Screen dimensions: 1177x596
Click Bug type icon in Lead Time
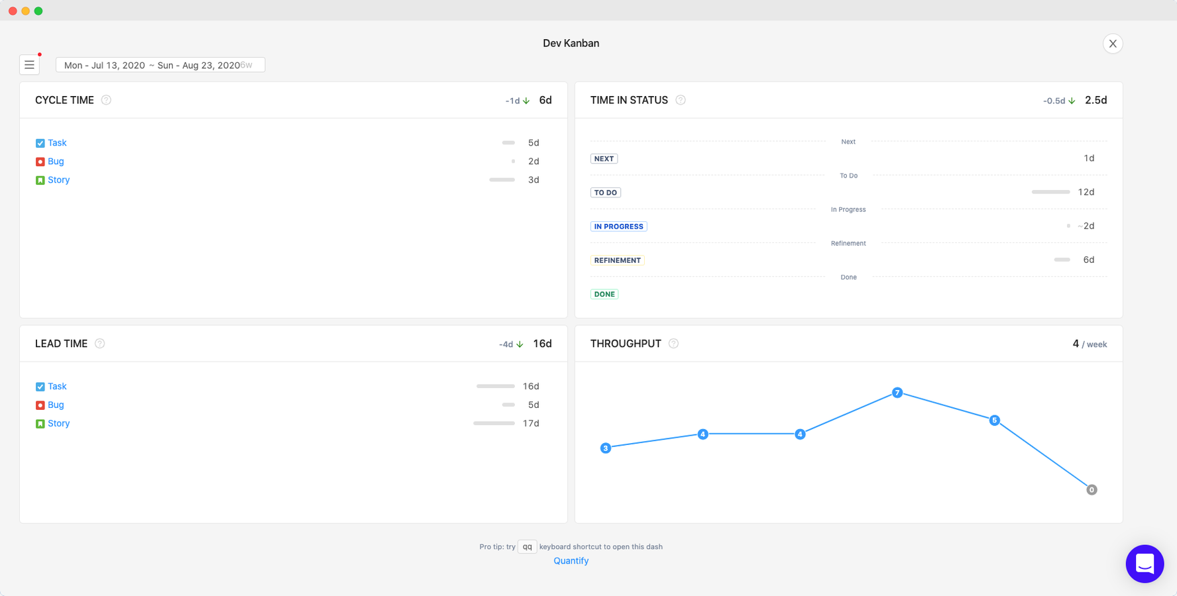40,405
